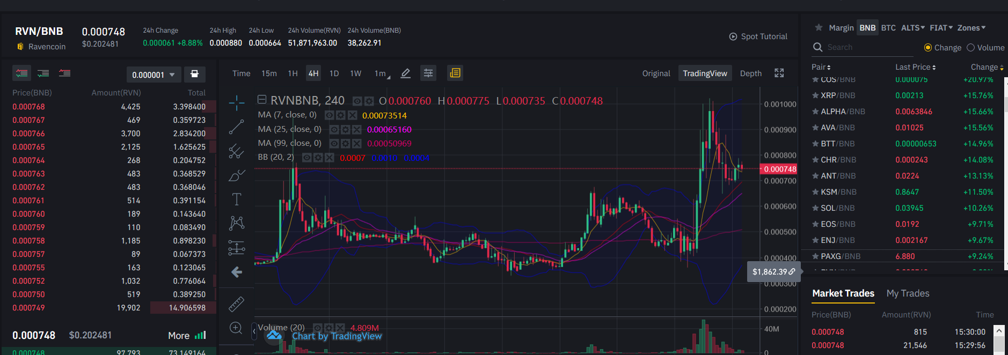The width and height of the screenshot is (1008, 355).
Task: Show the buy orders only view
Action: point(43,73)
